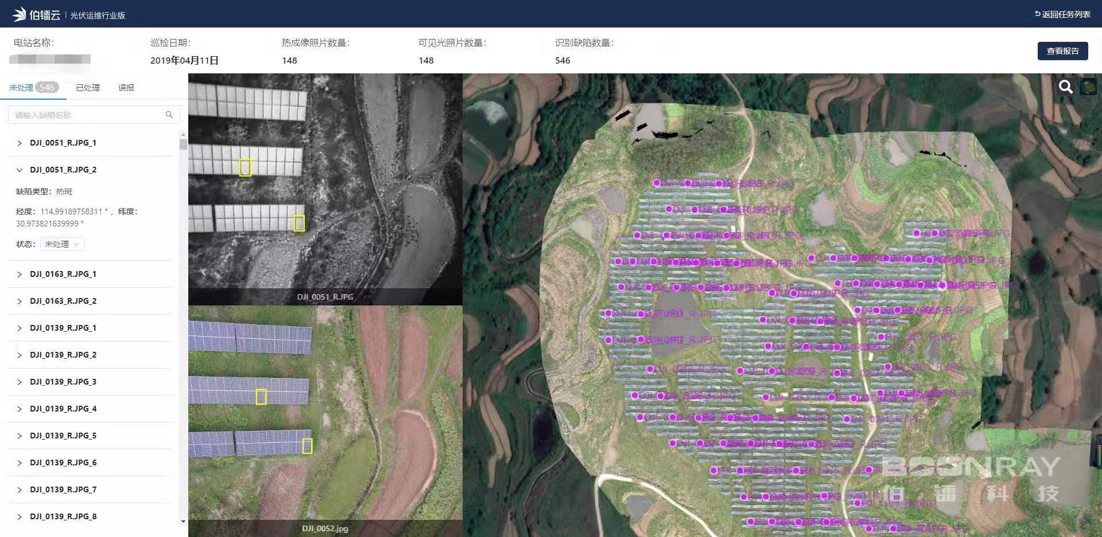This screenshot has height=537, width=1102.
Task: Switch to the 误报 tab
Action: tap(126, 88)
